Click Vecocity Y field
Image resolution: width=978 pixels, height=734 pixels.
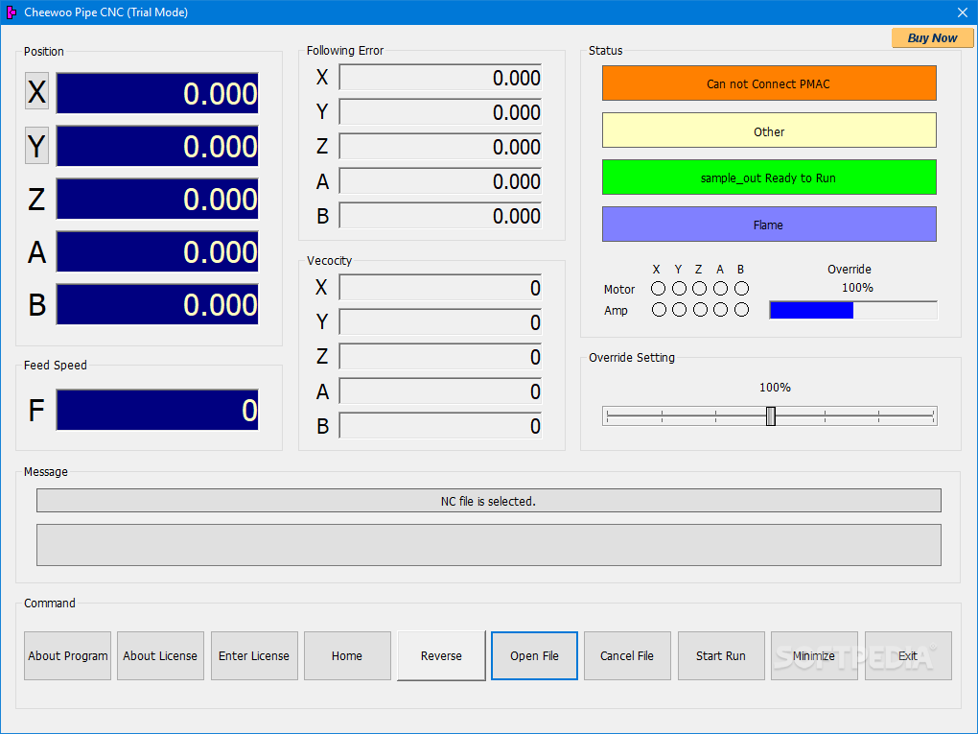440,322
